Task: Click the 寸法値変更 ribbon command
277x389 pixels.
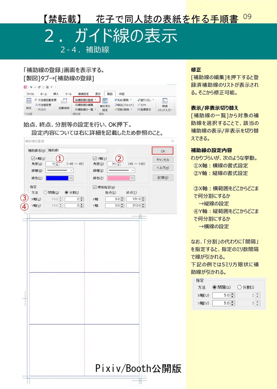Action: 43,105
